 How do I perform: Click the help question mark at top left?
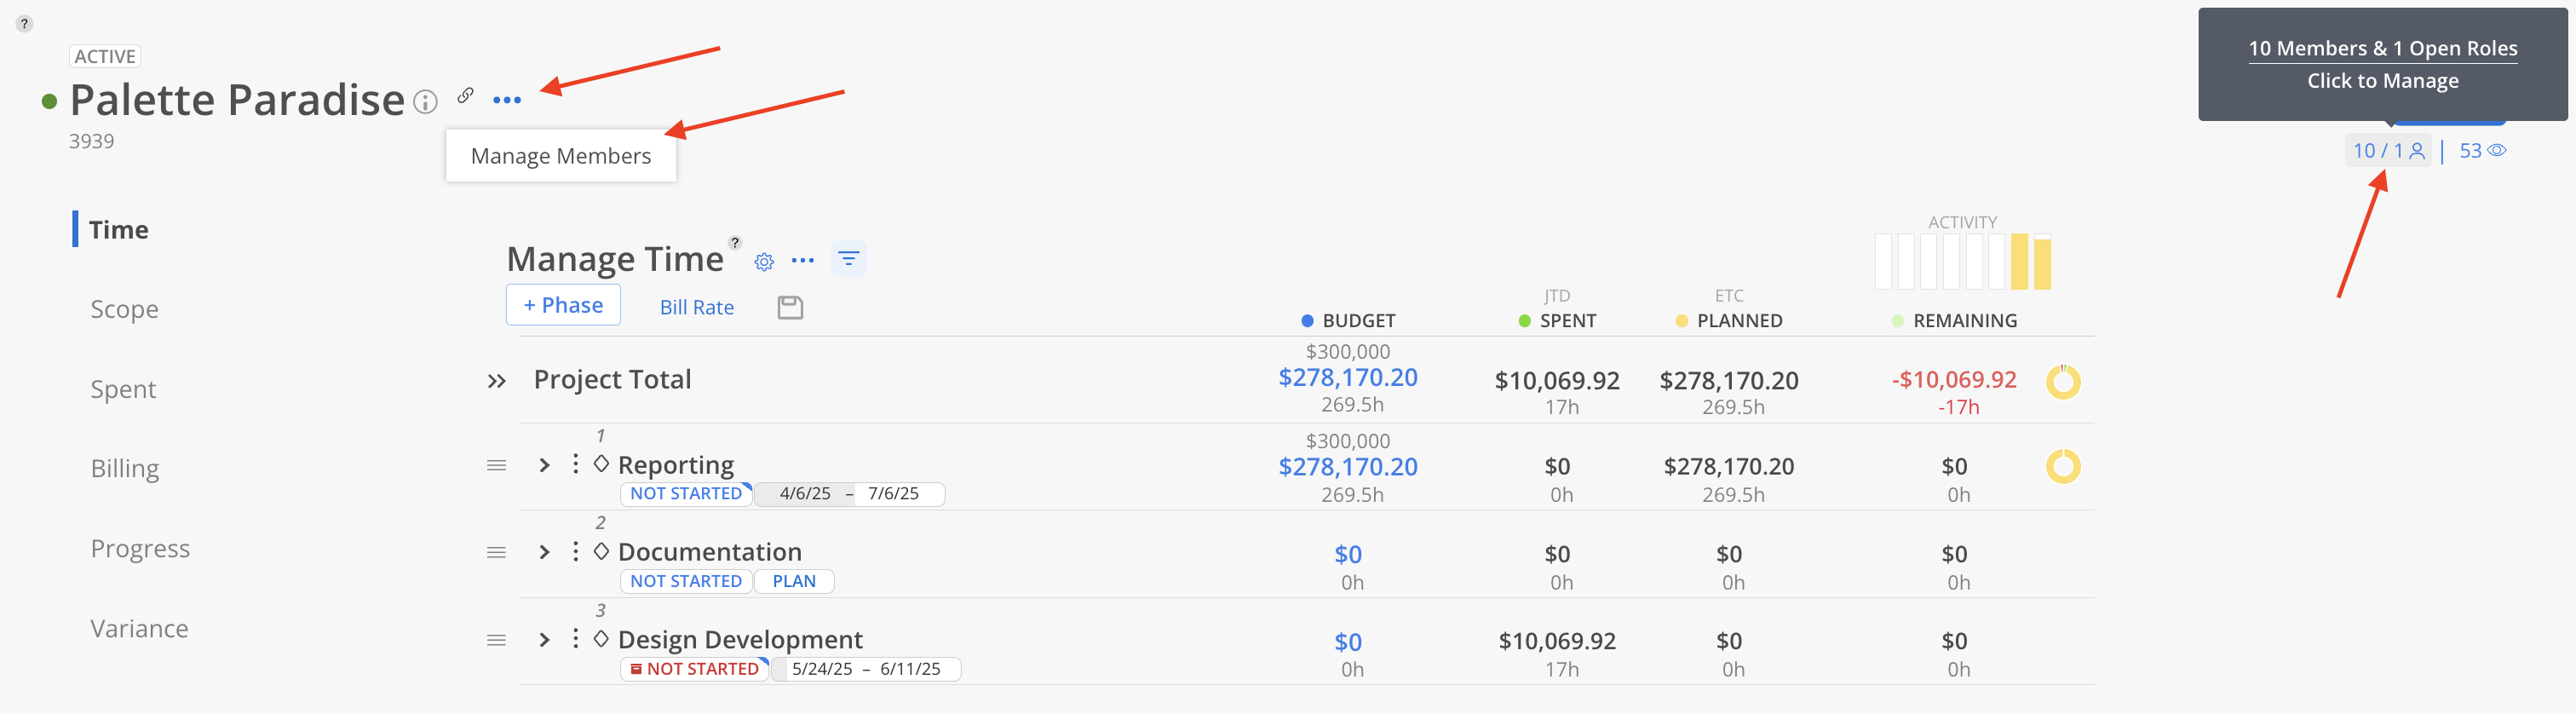pyautogui.click(x=24, y=24)
